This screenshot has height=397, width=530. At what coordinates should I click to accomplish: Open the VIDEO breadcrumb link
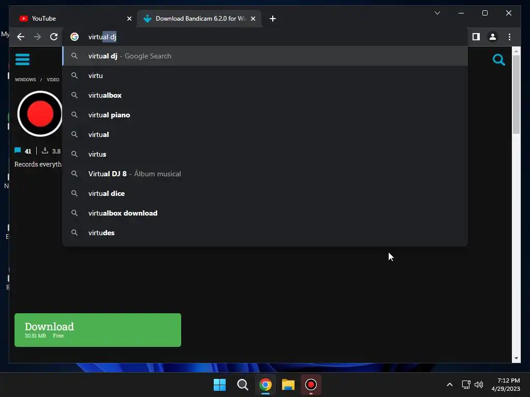coord(53,80)
